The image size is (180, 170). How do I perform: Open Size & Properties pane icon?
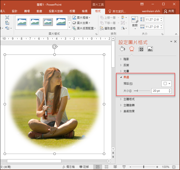coord(141,49)
